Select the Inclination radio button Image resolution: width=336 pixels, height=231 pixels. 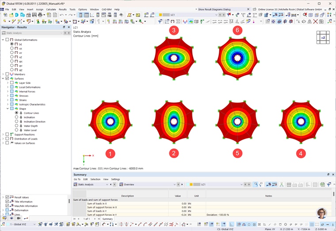point(16,117)
